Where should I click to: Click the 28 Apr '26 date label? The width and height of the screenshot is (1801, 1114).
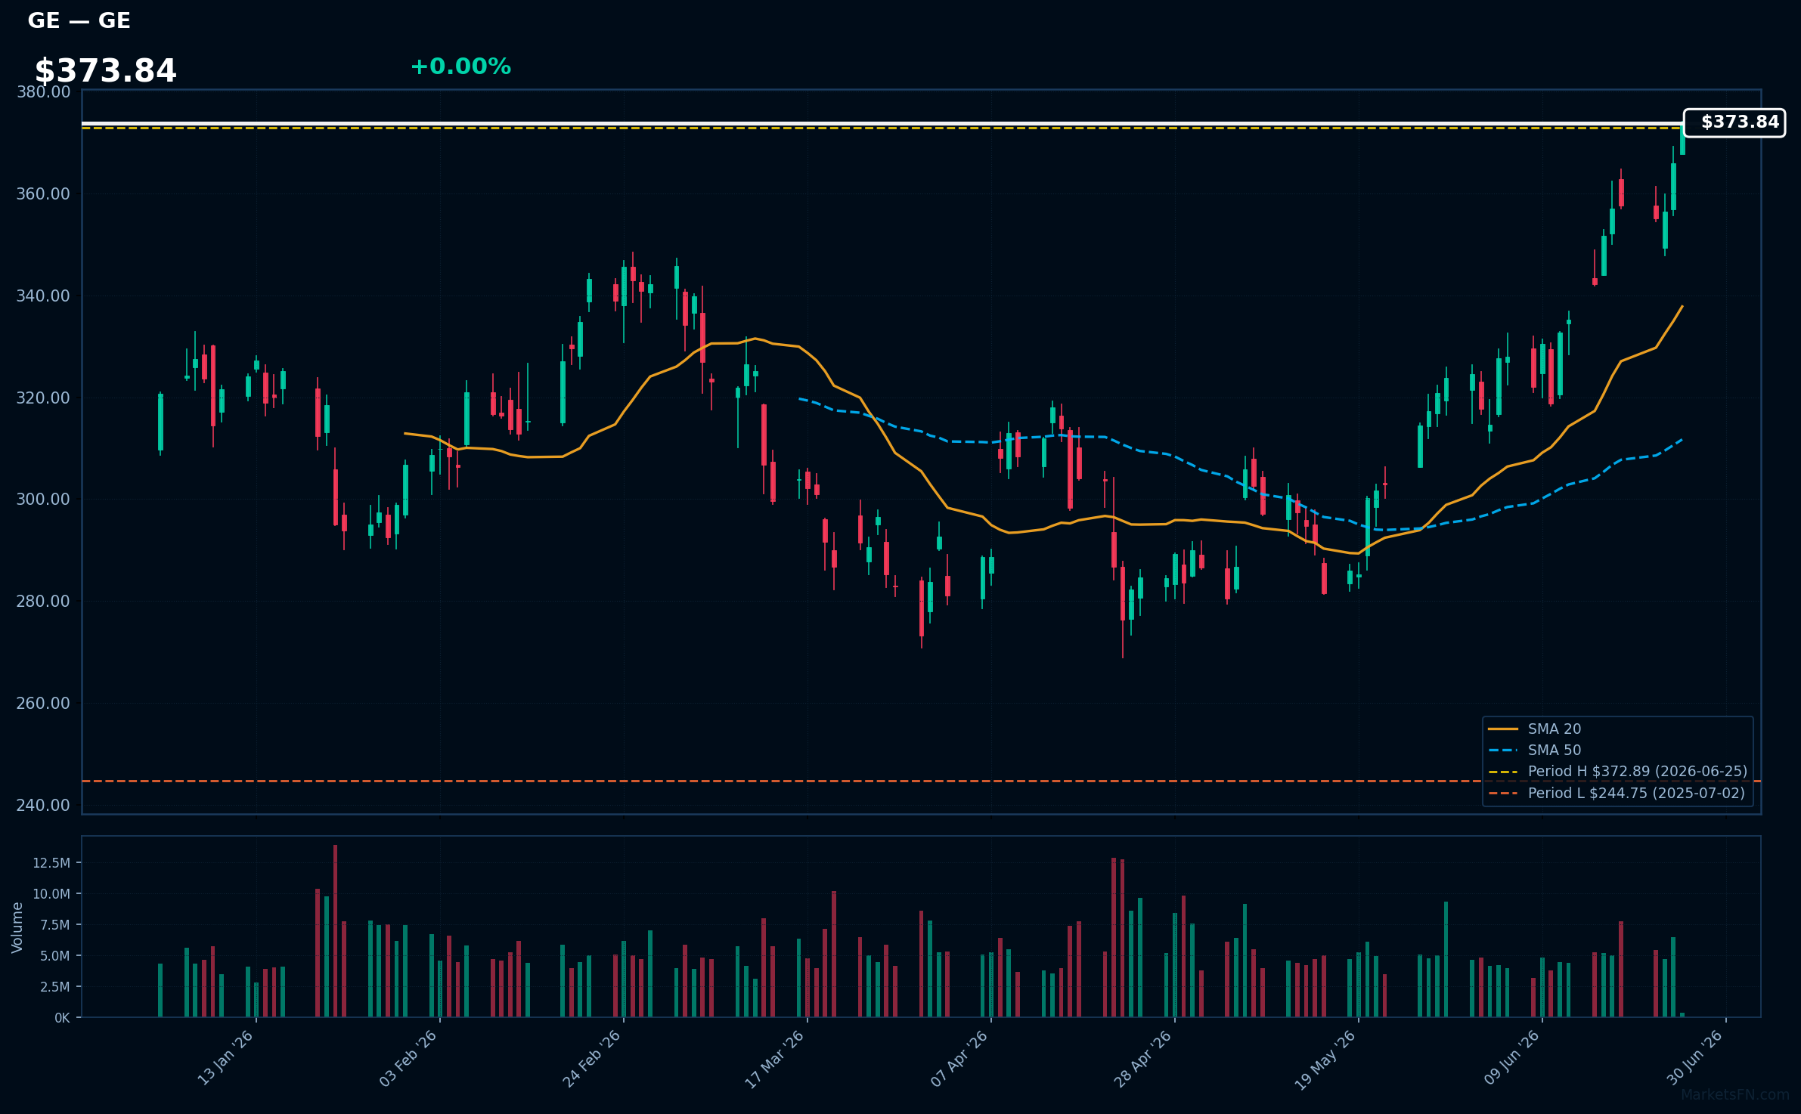coord(1143,1058)
